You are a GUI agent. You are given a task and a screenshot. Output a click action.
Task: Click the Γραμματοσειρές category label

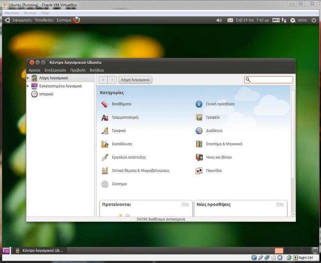pyautogui.click(x=125, y=117)
